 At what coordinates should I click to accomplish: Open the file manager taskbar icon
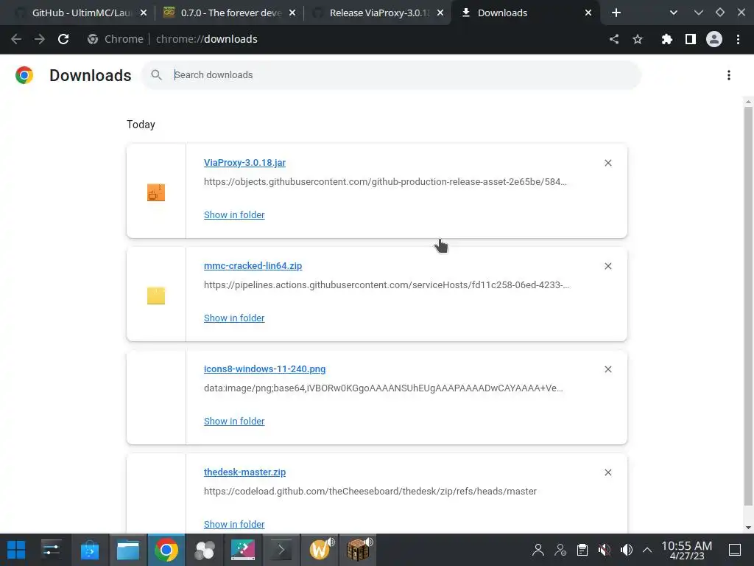[x=128, y=550]
